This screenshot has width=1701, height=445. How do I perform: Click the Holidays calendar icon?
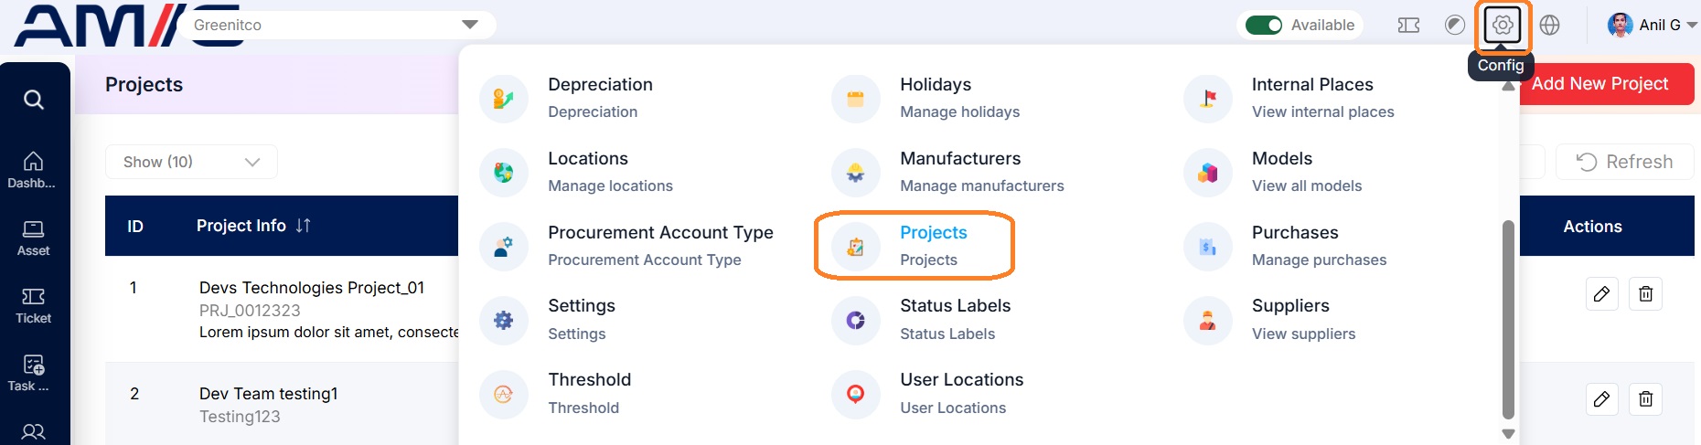(x=855, y=99)
